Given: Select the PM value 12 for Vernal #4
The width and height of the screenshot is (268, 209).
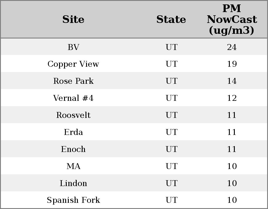Looking at the screenshot, I should point(232,98).
